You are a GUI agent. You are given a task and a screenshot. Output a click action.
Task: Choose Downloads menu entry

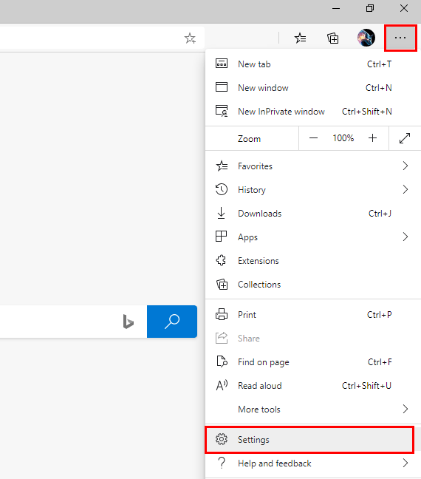pos(313,213)
